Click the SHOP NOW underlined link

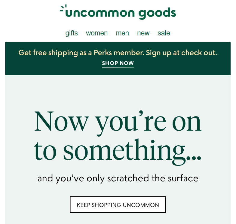coord(118,63)
